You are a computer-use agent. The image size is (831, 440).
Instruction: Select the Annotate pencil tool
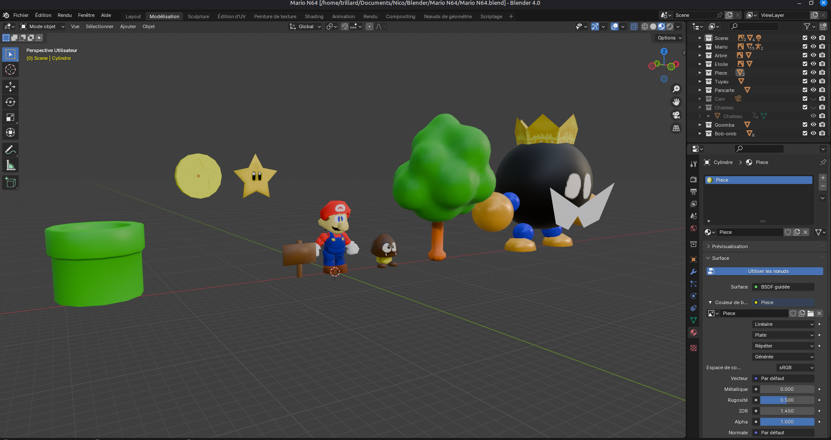10,150
